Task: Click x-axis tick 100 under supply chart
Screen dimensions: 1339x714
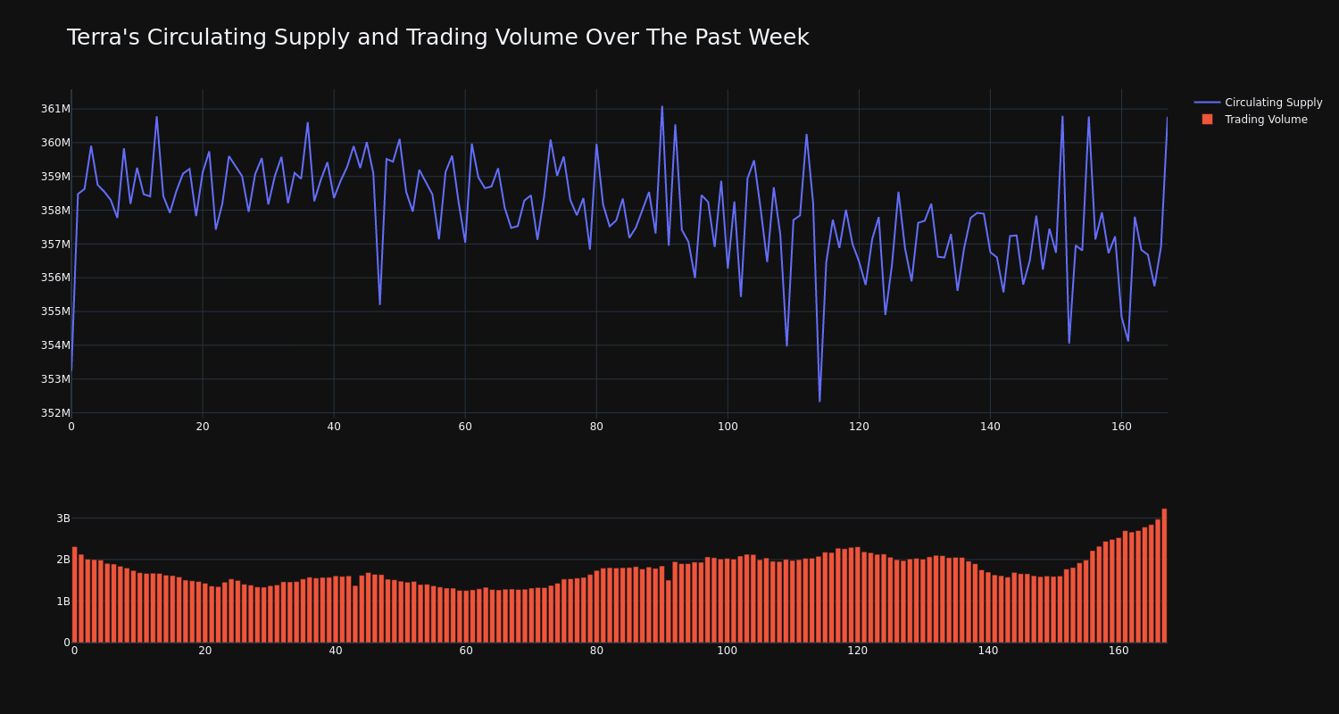Action: click(728, 427)
